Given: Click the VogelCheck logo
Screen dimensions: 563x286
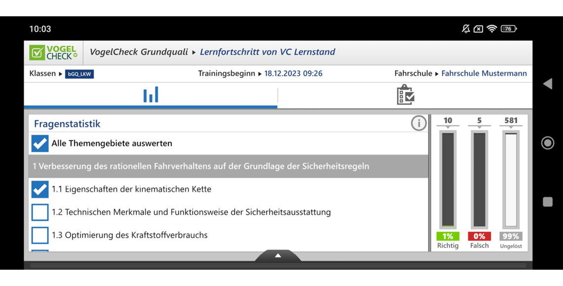Looking at the screenshot, I should (x=53, y=52).
